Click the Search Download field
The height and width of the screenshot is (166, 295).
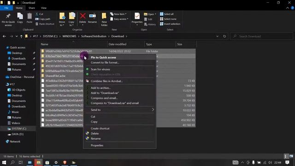pos(261,36)
